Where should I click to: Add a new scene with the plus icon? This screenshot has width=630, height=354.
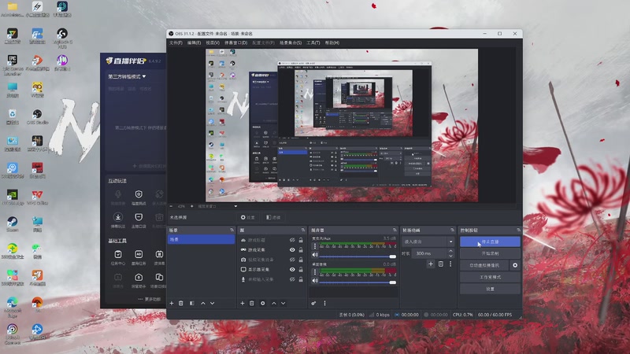[x=172, y=304]
